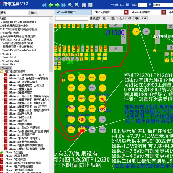Click connector pad numbered 37
The height and width of the screenshot is (173, 173).
116,49
